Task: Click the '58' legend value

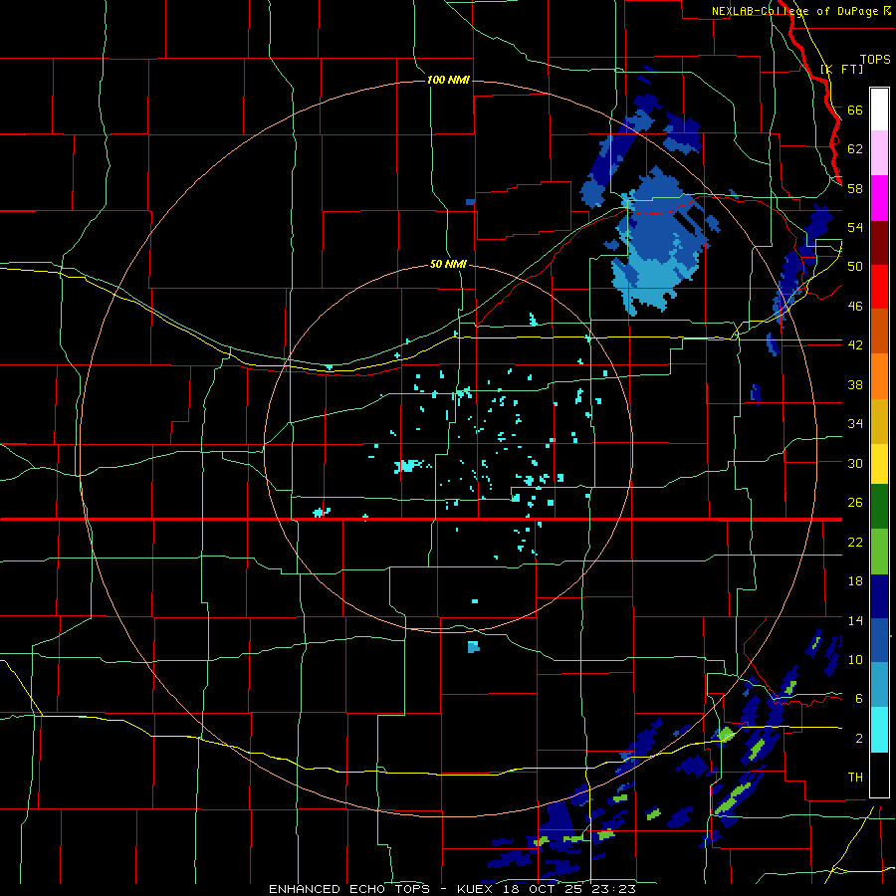Action: [x=855, y=188]
